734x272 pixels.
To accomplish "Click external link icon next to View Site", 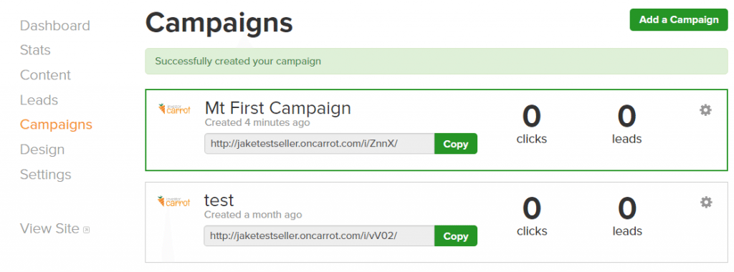I will click(86, 230).
